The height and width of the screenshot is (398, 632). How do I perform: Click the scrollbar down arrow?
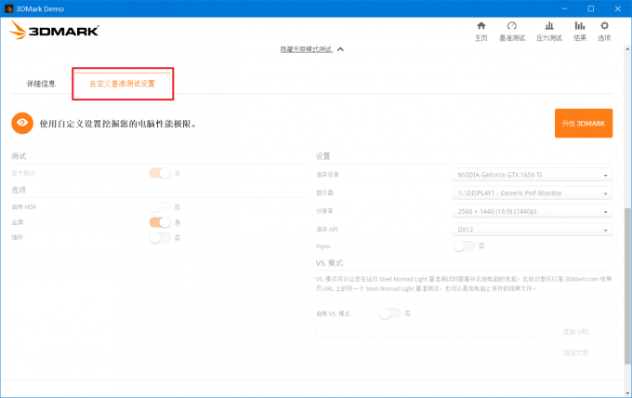[x=627, y=393]
